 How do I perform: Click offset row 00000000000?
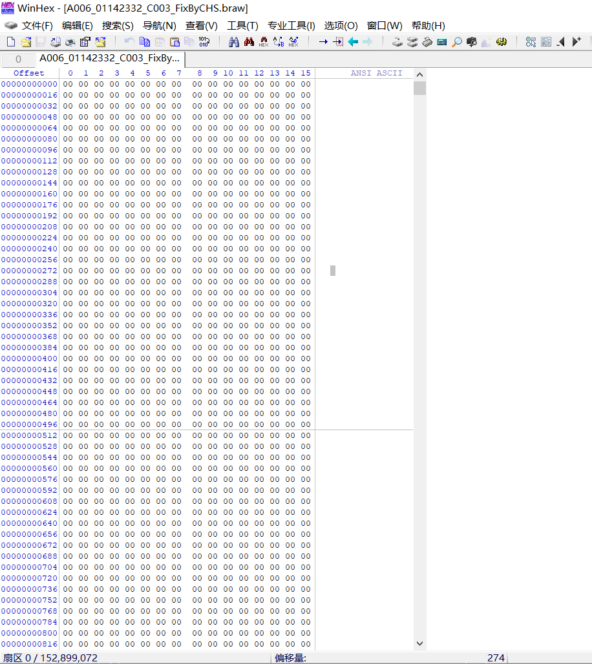(x=29, y=84)
